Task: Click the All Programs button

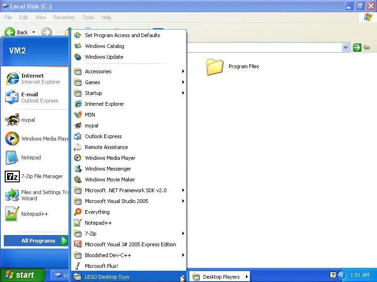Action: [36, 241]
